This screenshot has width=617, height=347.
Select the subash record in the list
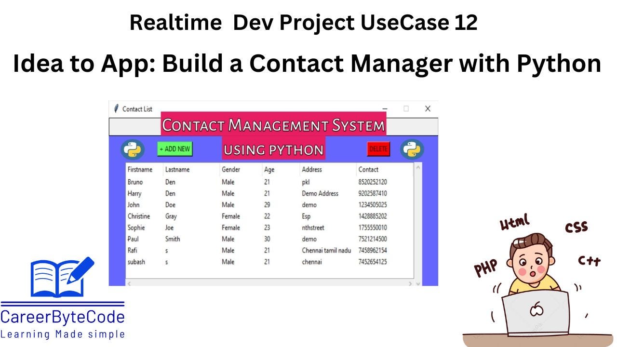coord(217,262)
